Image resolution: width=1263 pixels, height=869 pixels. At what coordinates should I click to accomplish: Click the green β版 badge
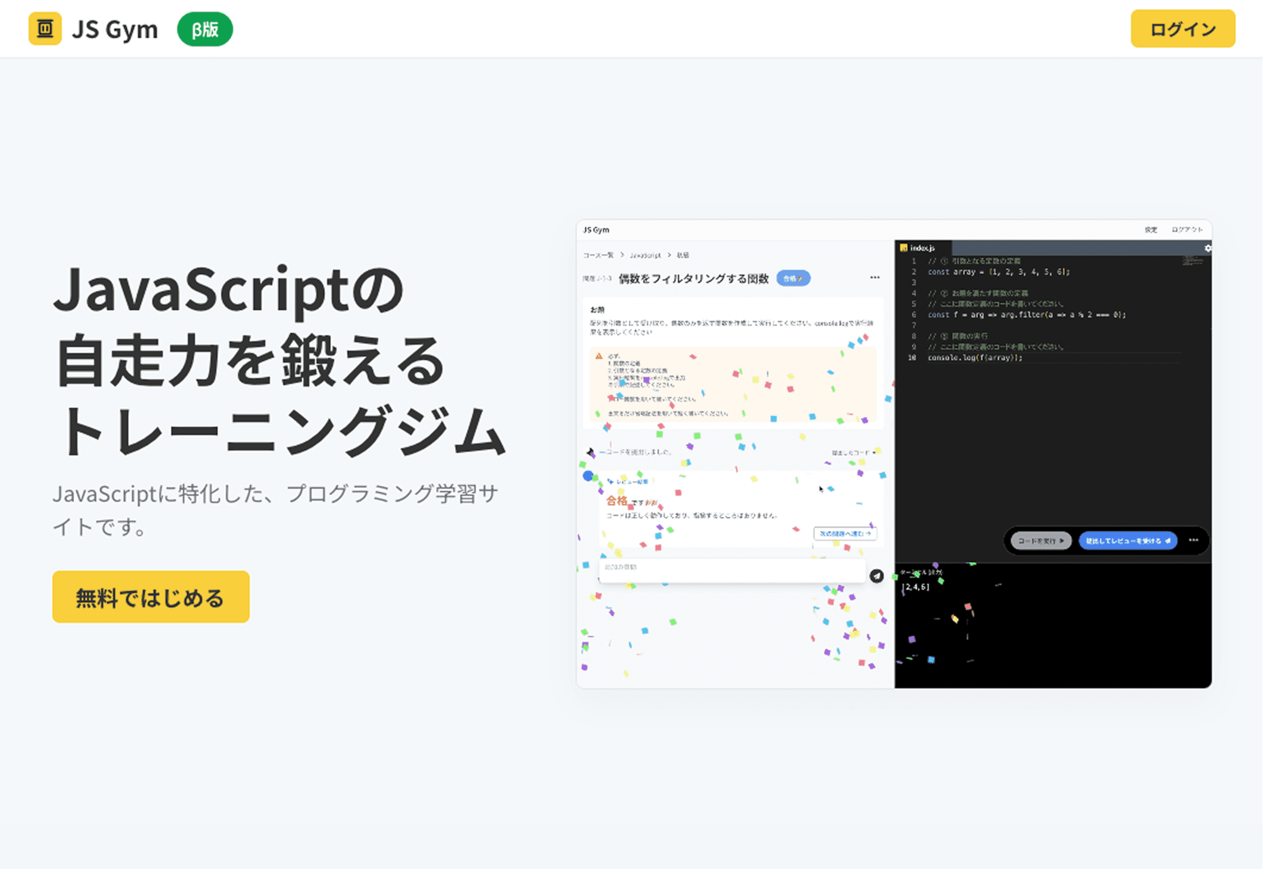pos(205,29)
